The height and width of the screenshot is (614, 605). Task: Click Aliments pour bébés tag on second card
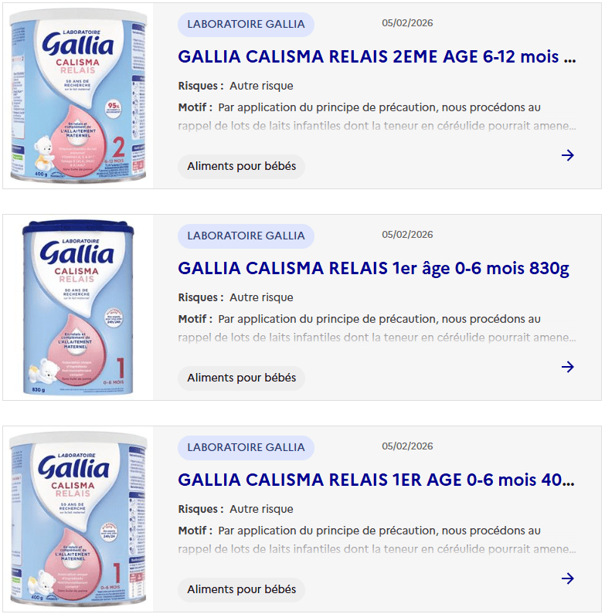[x=241, y=378]
